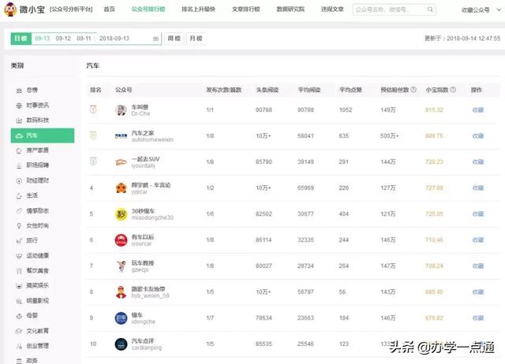Select the 搞笑娱乐 category icon
The width and height of the screenshot is (505, 364).
tap(19, 286)
